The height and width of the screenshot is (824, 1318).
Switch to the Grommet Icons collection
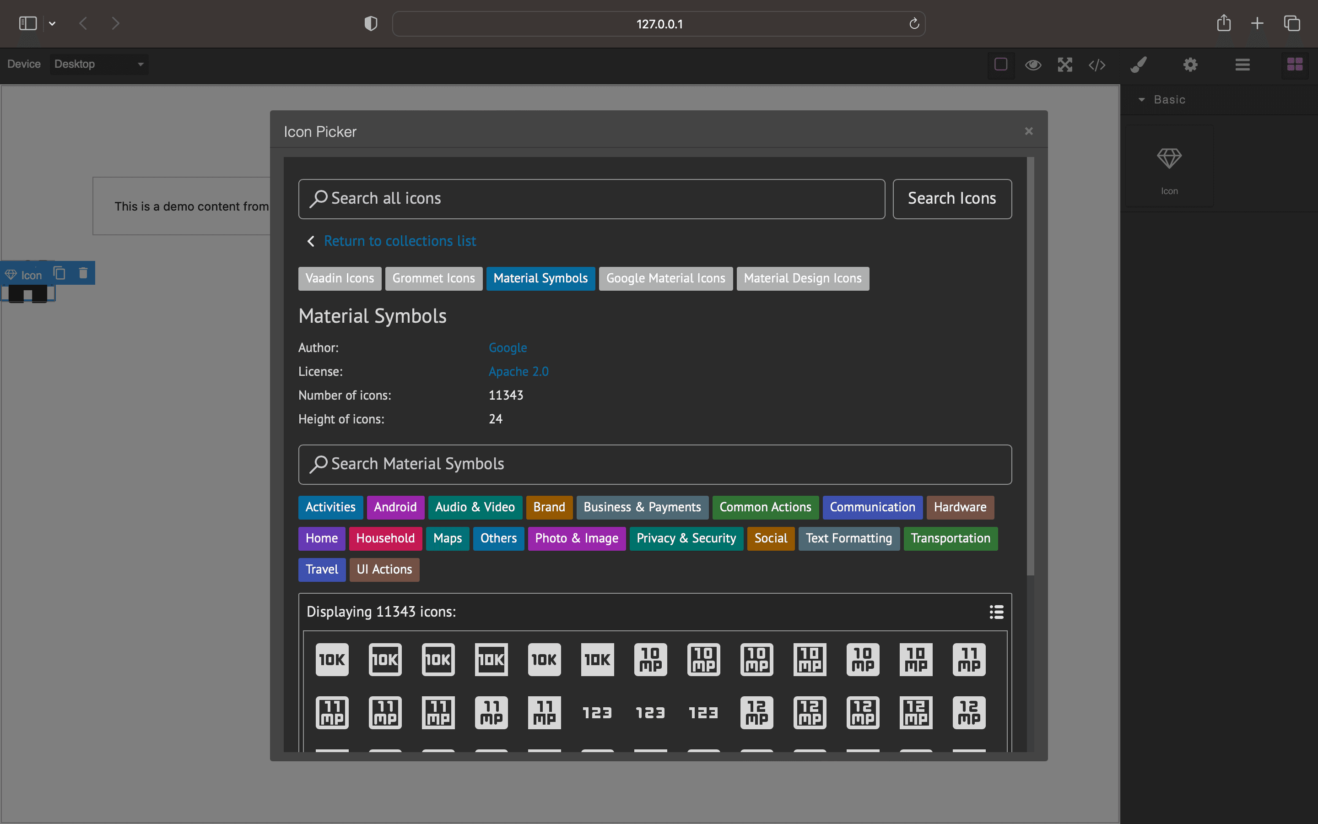tap(433, 278)
